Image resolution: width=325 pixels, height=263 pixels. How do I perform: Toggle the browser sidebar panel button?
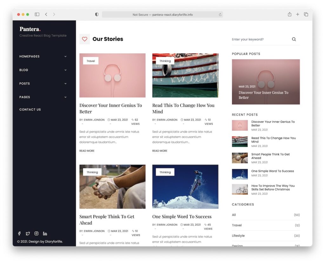coord(37,14)
